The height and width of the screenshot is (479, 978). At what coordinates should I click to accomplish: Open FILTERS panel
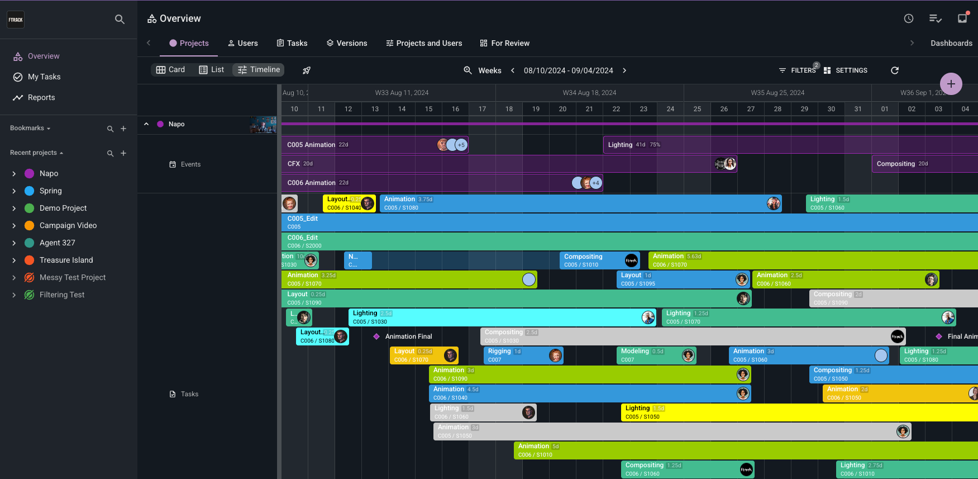[798, 70]
